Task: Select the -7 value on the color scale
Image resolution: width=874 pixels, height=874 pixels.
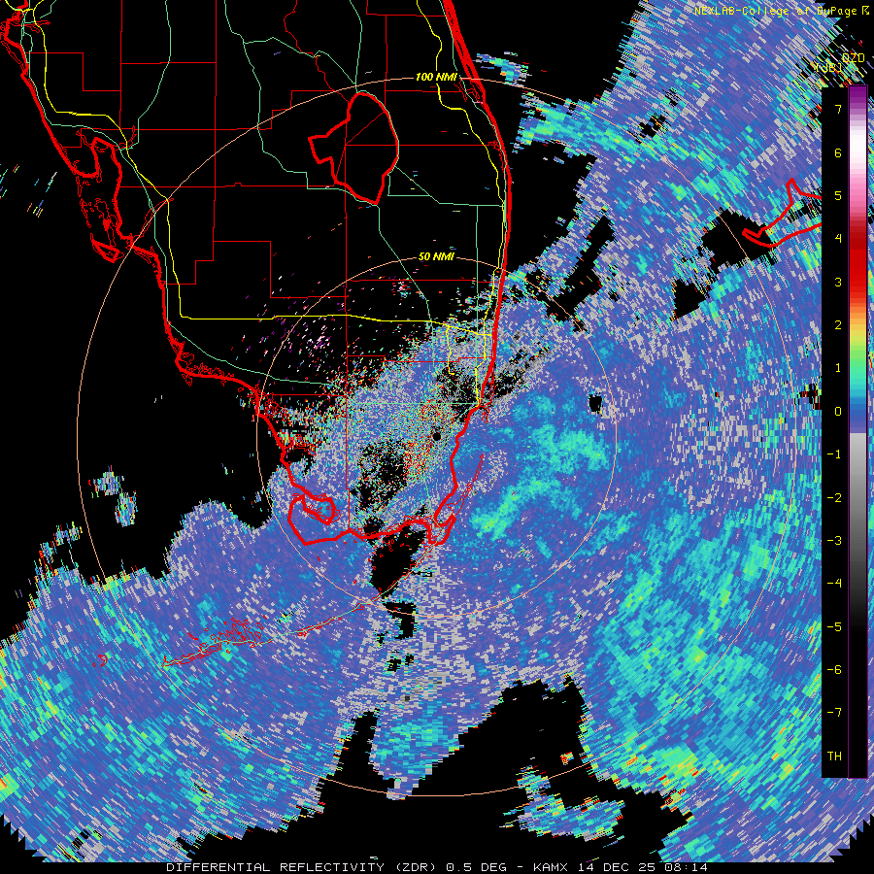Action: 834,713
